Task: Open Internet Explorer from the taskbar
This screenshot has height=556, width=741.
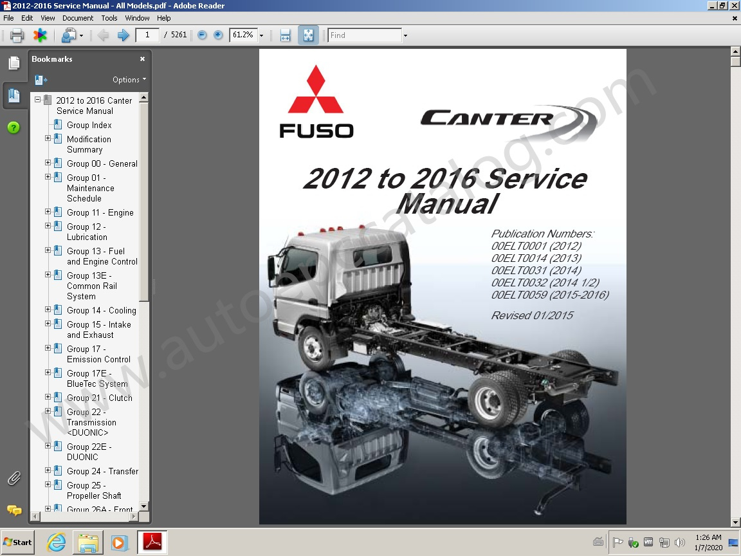Action: [x=56, y=542]
